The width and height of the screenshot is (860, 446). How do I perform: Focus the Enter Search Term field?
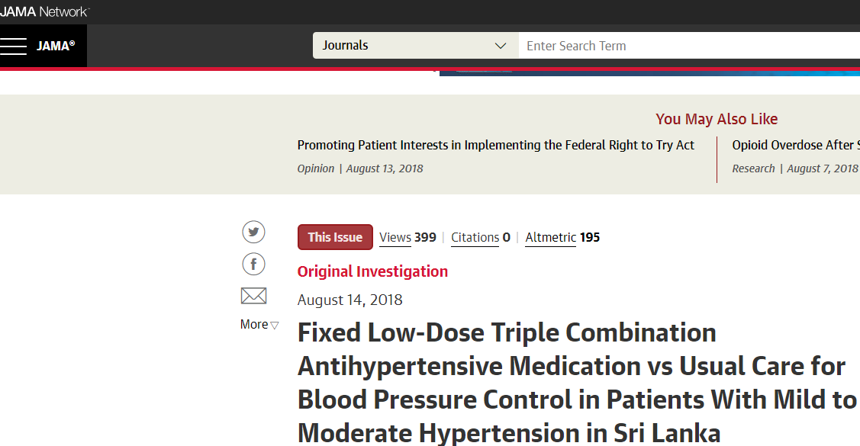(689, 46)
